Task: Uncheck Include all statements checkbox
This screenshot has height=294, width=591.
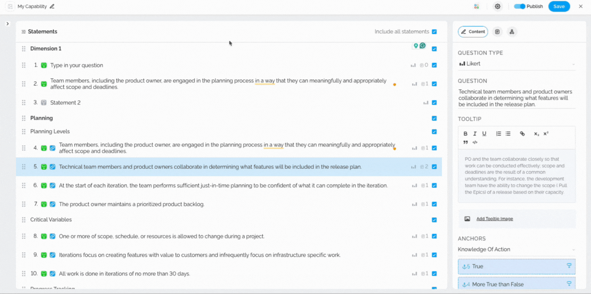Action: pos(434,32)
